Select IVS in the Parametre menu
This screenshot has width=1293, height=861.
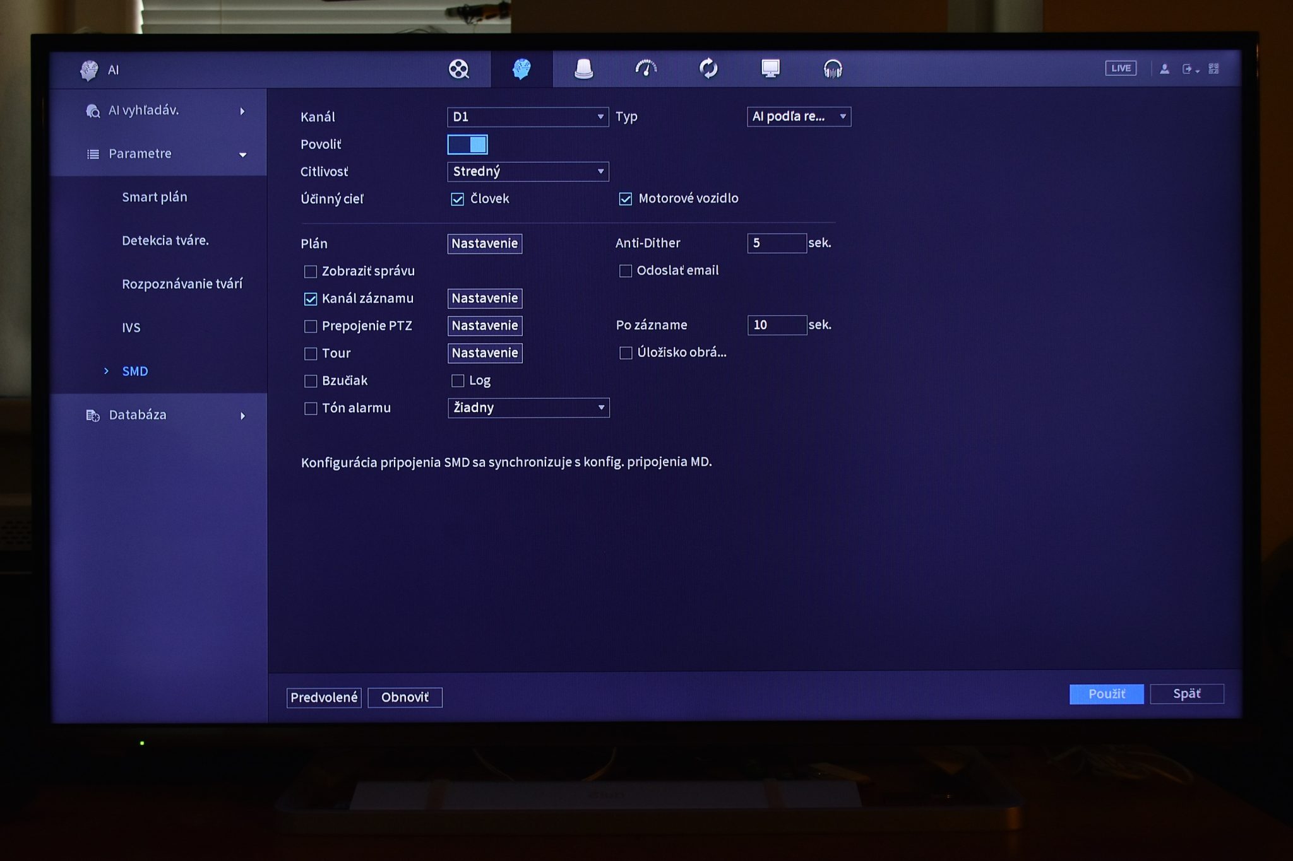(131, 327)
